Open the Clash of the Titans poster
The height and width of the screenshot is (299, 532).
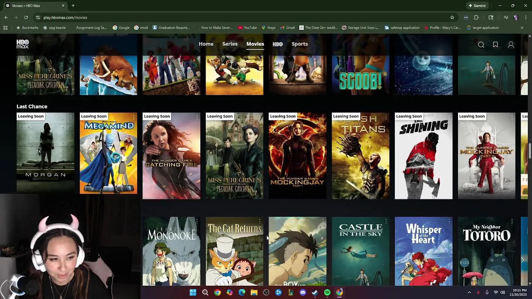pyautogui.click(x=360, y=156)
